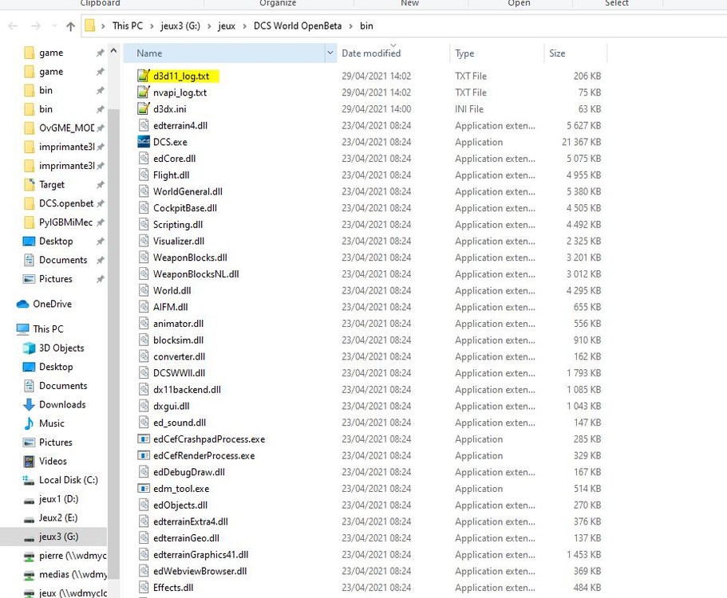Click d3dx.ini file icon
Viewport: 727px width, 598px height.
[x=144, y=109]
